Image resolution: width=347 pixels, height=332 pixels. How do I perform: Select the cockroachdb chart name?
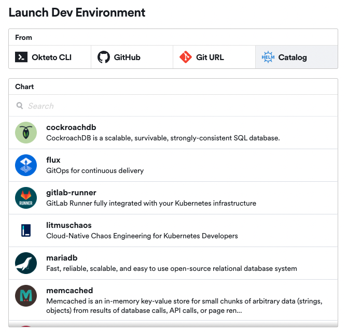point(71,127)
